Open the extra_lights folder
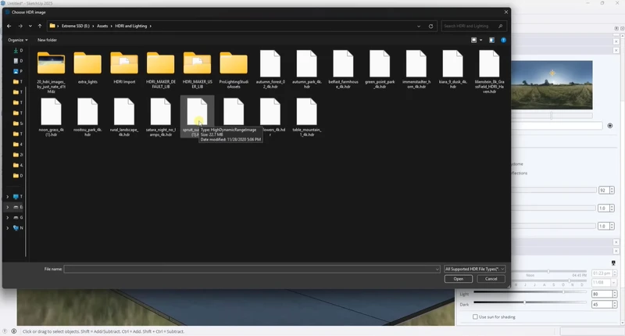Viewport: 625px width, 336px height. pyautogui.click(x=87, y=70)
